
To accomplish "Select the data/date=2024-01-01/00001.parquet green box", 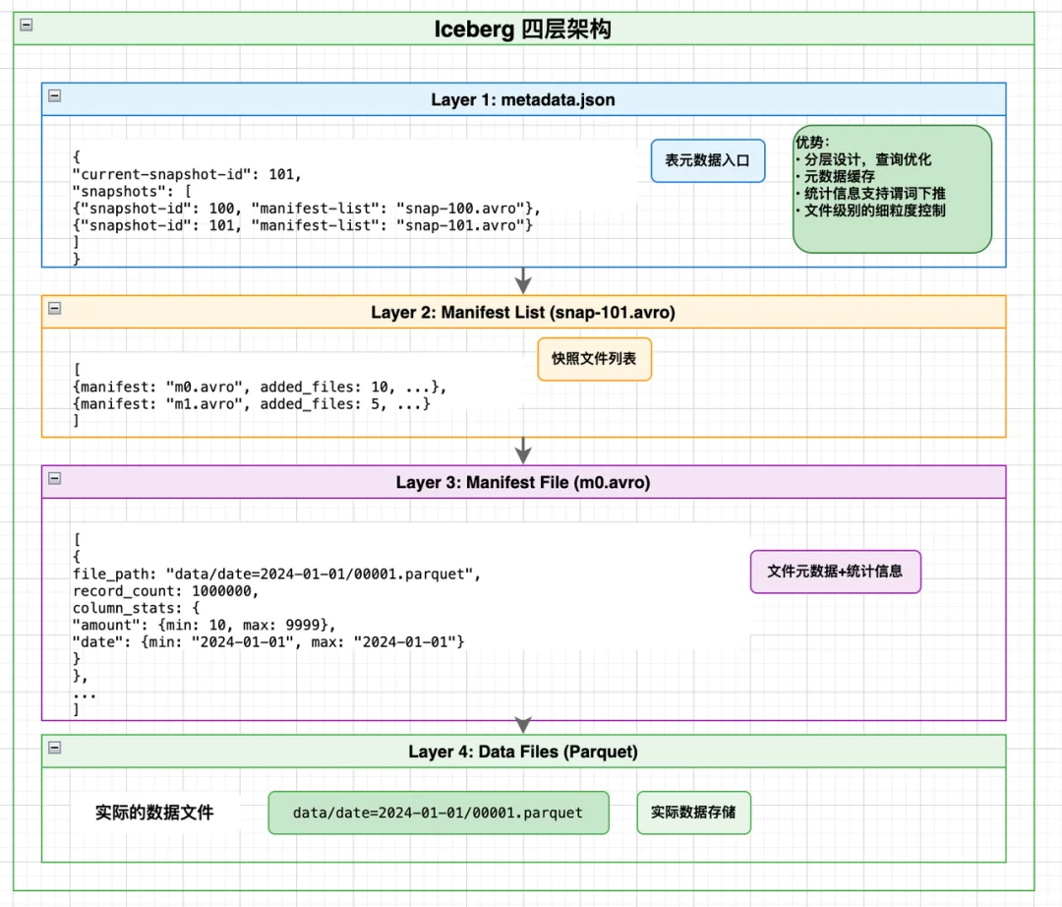I will (x=439, y=813).
